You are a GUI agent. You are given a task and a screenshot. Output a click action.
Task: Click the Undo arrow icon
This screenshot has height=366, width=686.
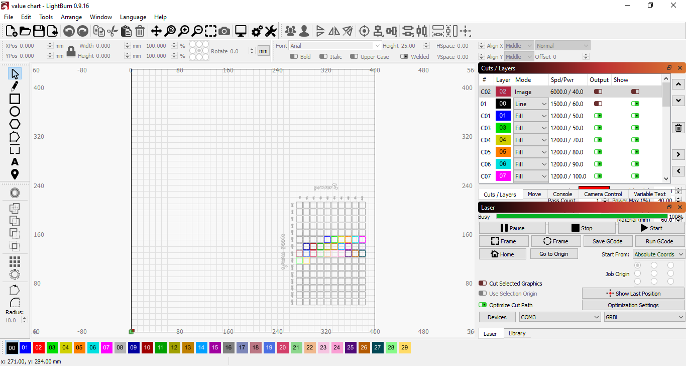69,31
